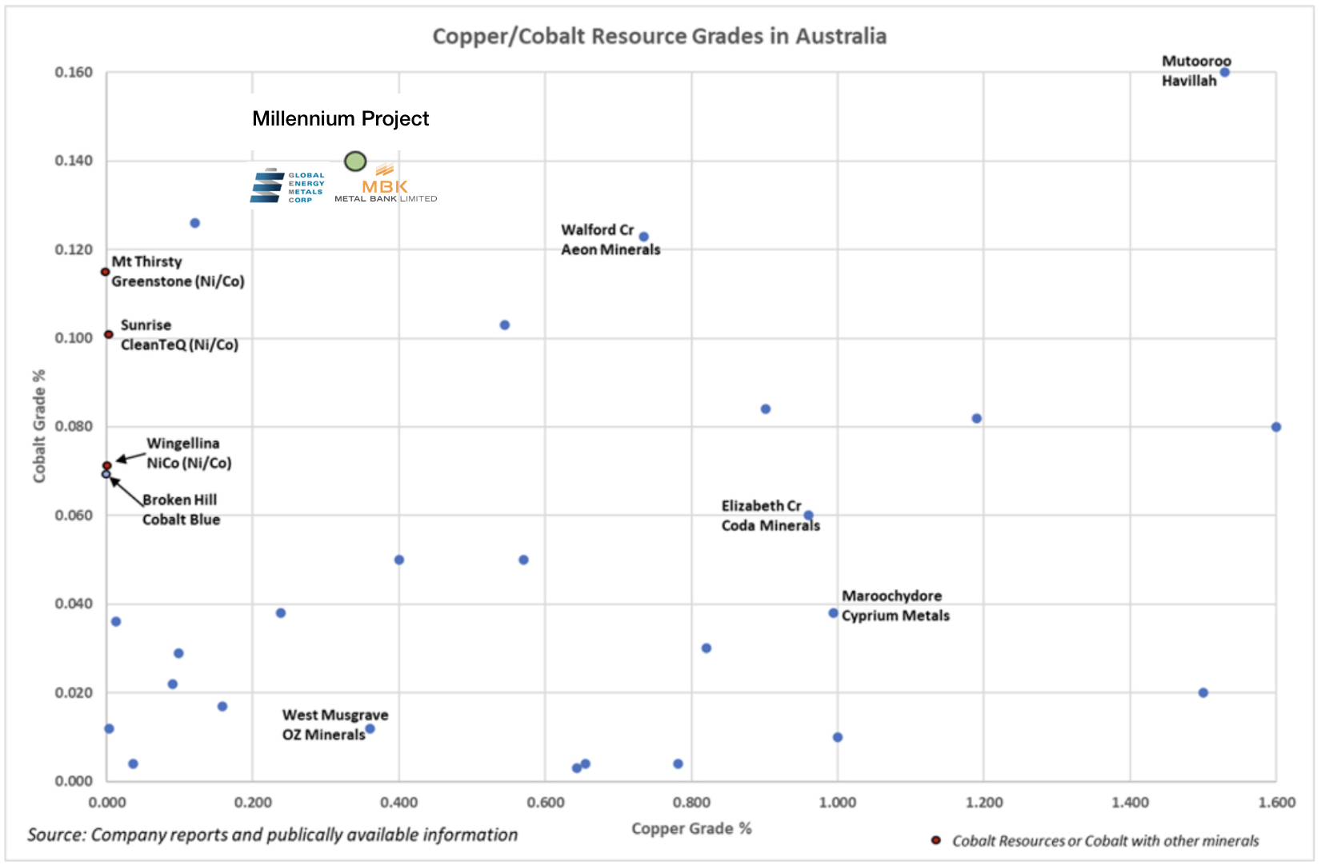
Task: Click the red Mt Thirsty Greenstone marker
Action: 105,273
